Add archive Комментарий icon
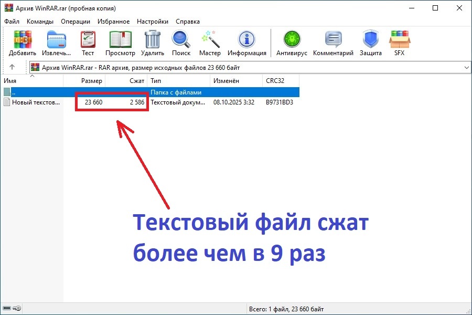The width and height of the screenshot is (472, 315). point(333,39)
